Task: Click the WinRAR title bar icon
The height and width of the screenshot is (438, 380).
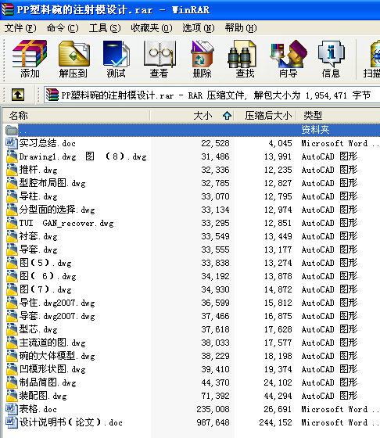Action: pos(8,9)
